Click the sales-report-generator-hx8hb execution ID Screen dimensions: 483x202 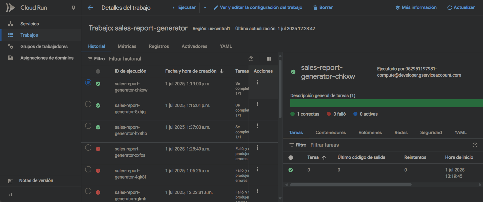(x=131, y=130)
